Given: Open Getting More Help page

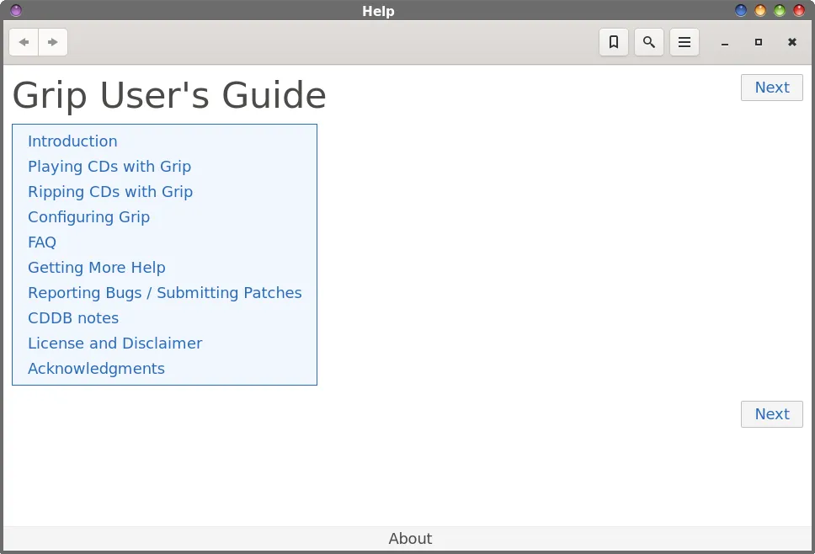Looking at the screenshot, I should point(97,268).
